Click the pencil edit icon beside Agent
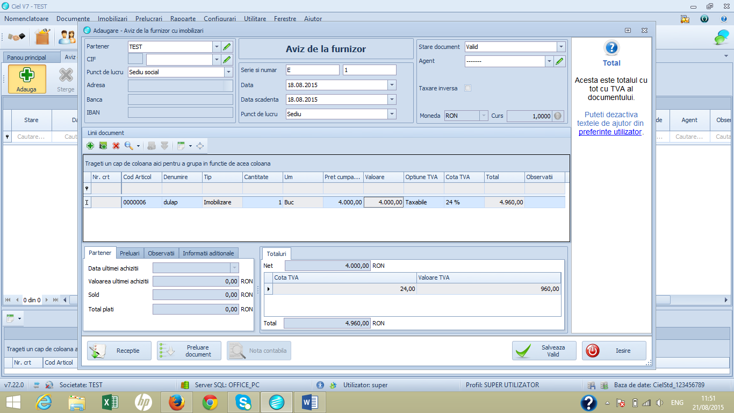Image resolution: width=734 pixels, height=413 pixels. click(x=560, y=61)
